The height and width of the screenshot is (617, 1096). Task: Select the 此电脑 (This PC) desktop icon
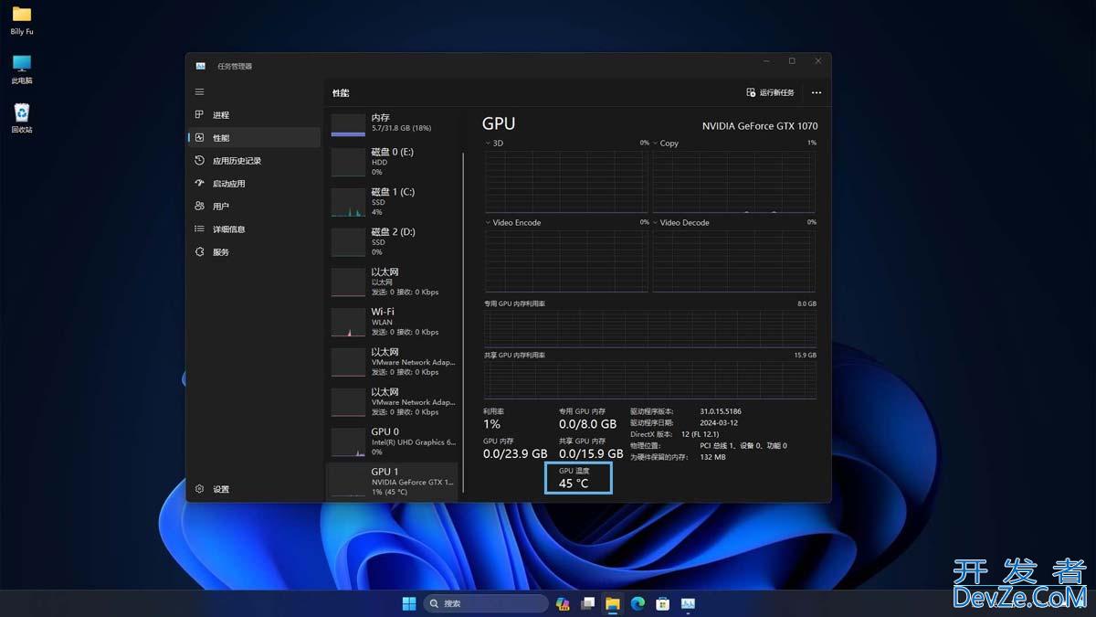[22, 69]
